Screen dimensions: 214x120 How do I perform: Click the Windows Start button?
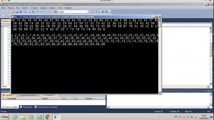pyautogui.click(x=4, y=117)
